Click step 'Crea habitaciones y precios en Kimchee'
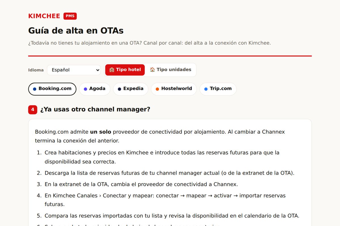 coord(162,157)
